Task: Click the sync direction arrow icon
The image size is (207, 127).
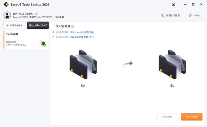Action: (x=128, y=64)
